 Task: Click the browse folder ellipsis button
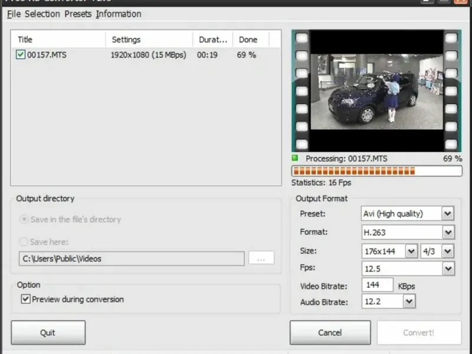pos(261,258)
